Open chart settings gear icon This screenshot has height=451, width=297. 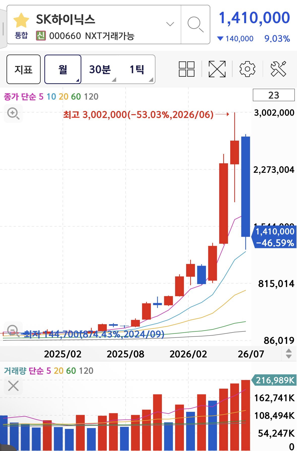247,69
